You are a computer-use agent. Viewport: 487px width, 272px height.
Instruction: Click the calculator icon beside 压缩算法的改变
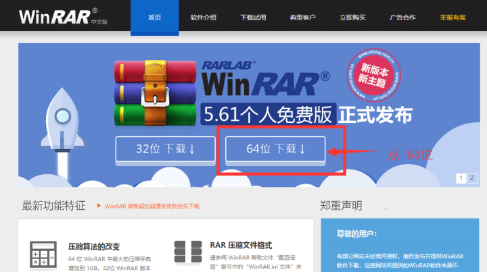click(43, 254)
